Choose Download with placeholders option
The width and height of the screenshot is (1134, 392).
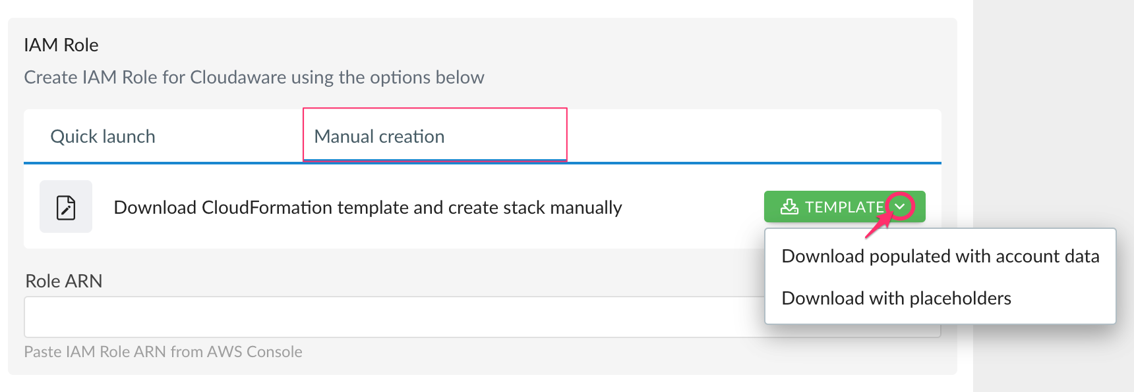coord(896,298)
